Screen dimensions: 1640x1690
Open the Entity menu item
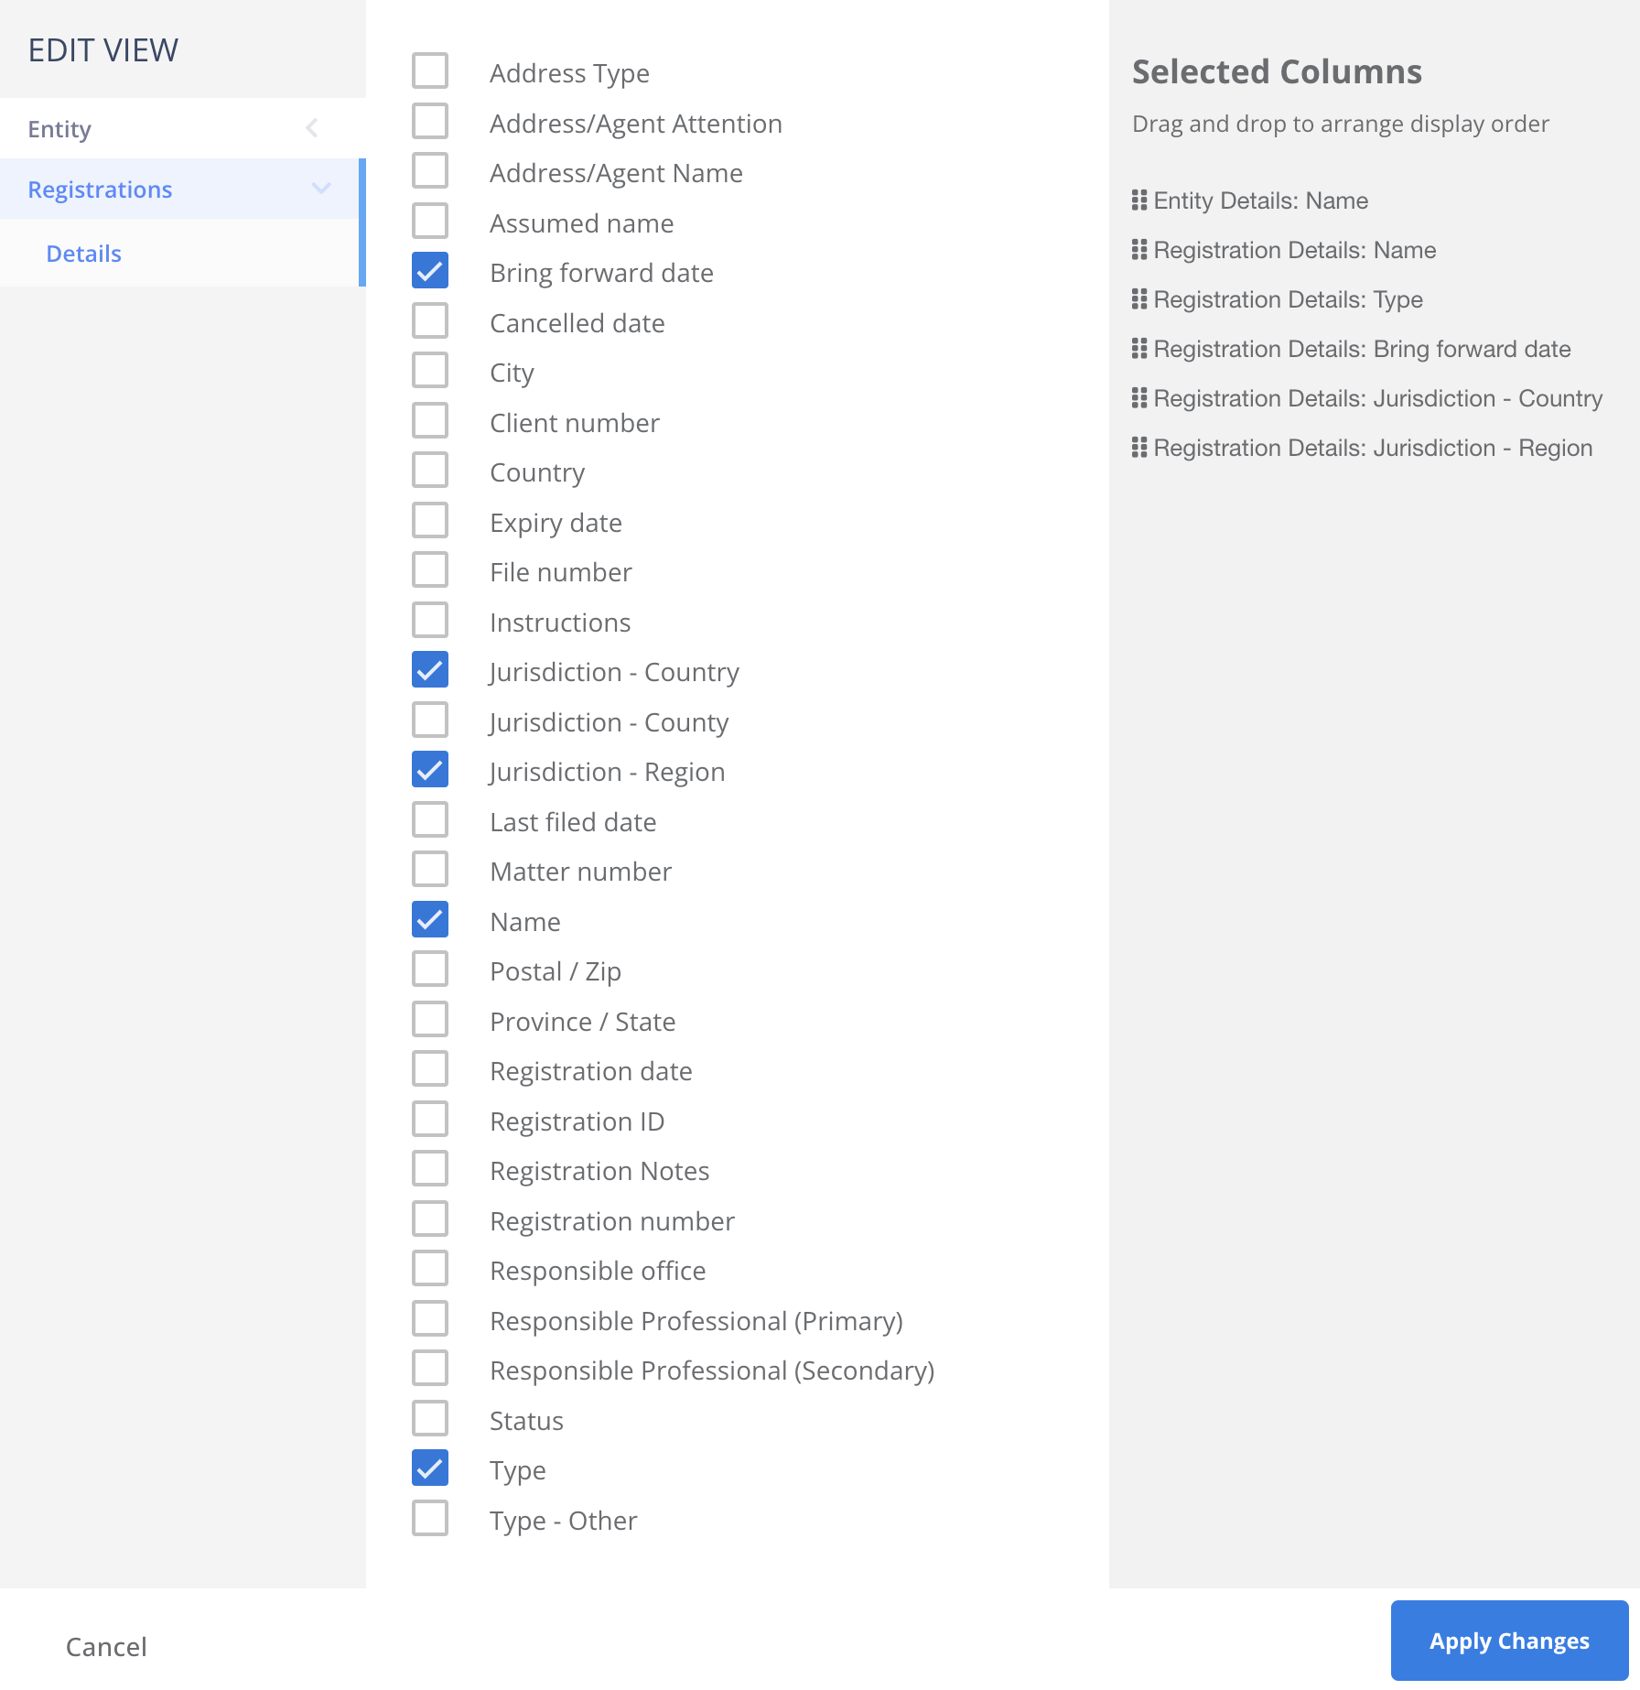60,129
